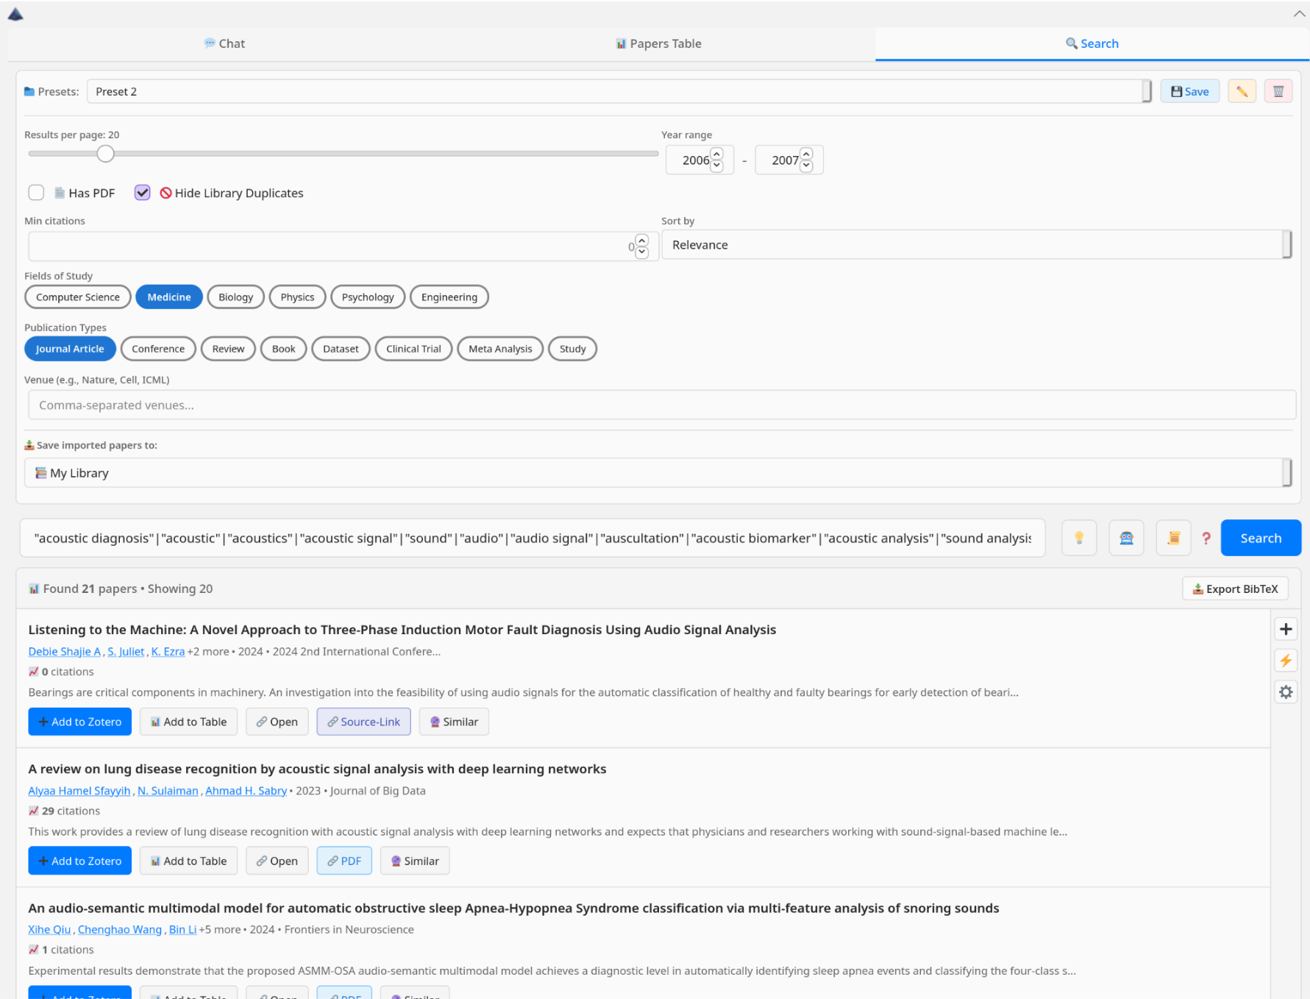The image size is (1310, 999).
Task: Open the gear settings icon in sidebar
Action: pyautogui.click(x=1285, y=692)
